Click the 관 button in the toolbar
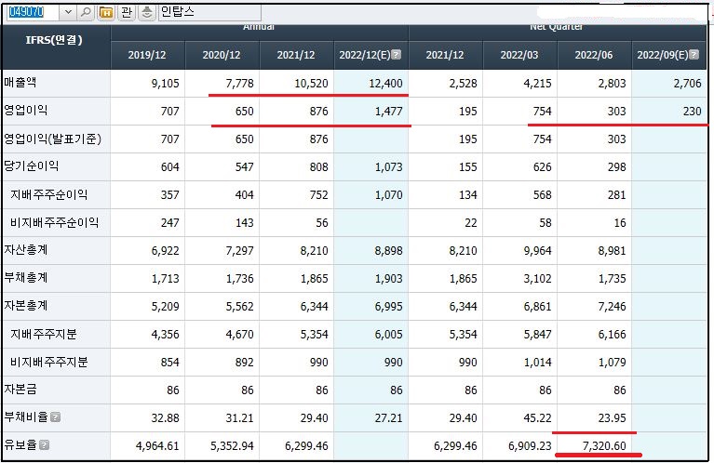The image size is (714, 463). tap(126, 12)
